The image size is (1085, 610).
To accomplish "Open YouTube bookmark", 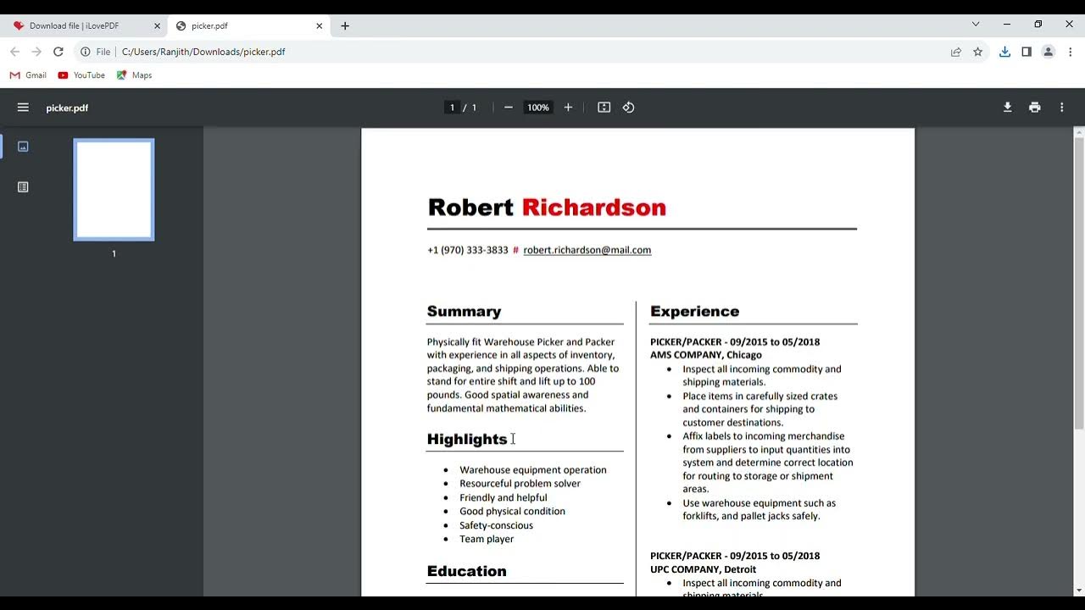I will (81, 75).
